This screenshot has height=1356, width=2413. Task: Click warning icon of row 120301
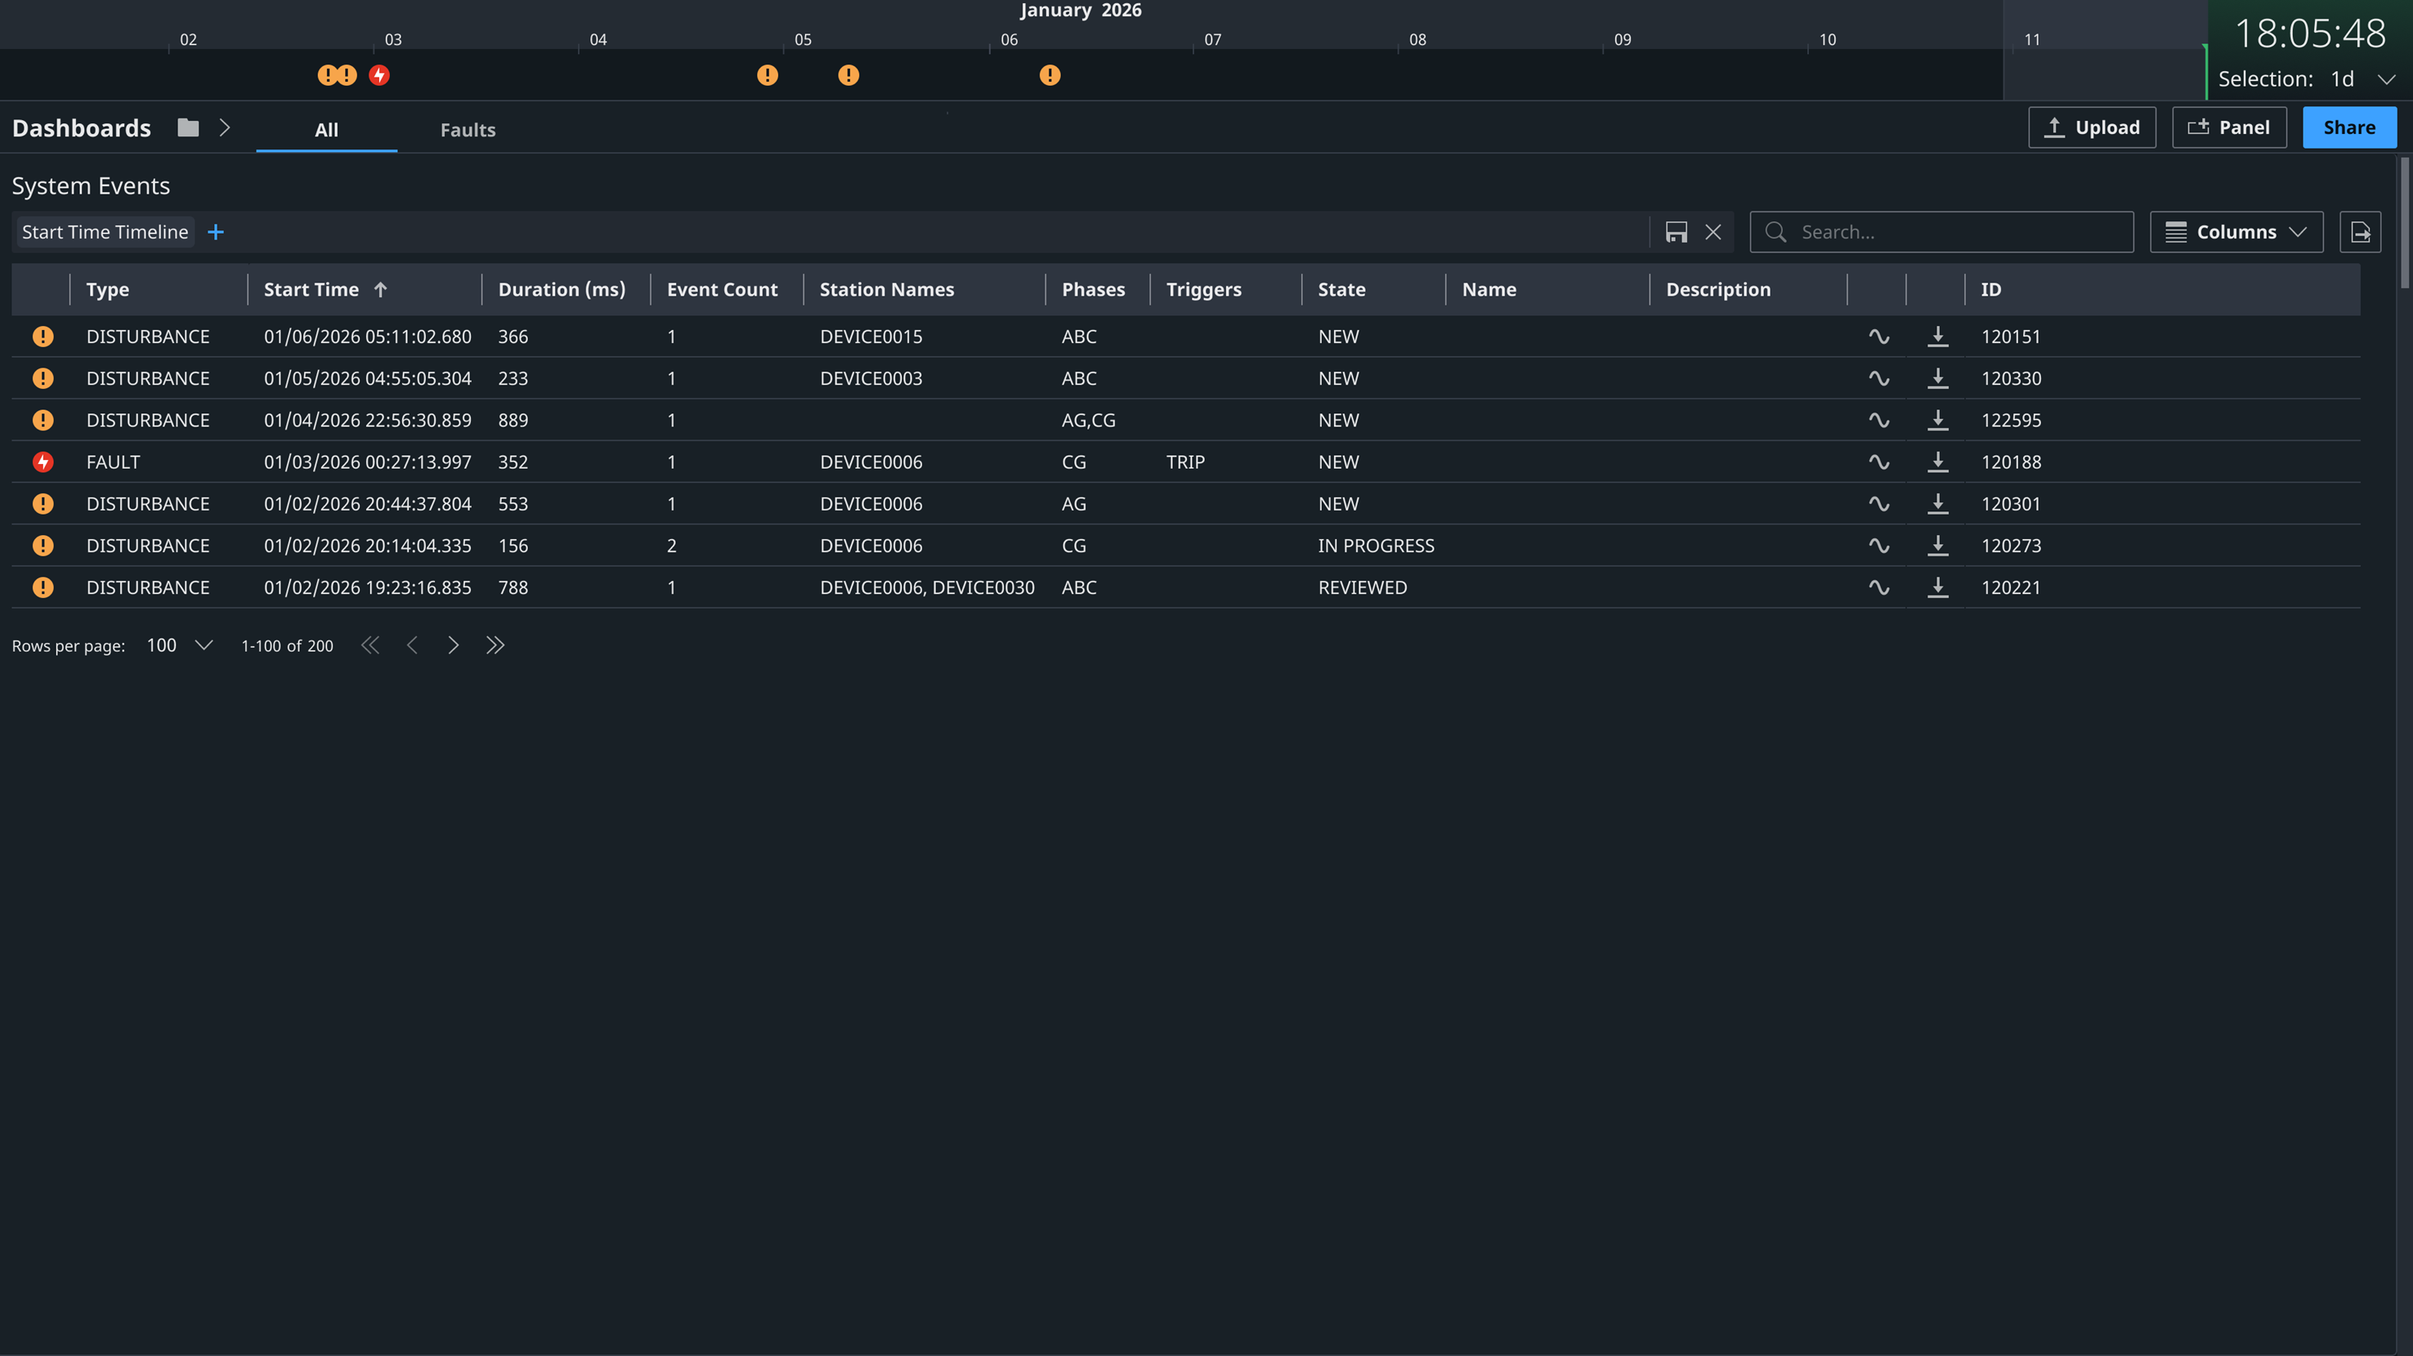coord(43,503)
